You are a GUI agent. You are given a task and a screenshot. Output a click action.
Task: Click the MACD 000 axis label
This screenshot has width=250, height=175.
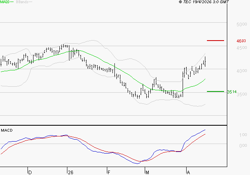[x=243, y=146]
